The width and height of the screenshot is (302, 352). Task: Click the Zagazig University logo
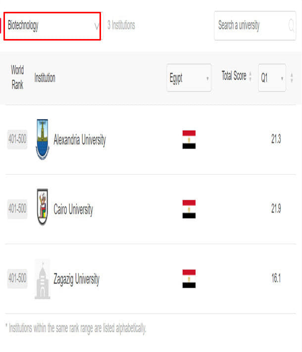[x=43, y=279]
